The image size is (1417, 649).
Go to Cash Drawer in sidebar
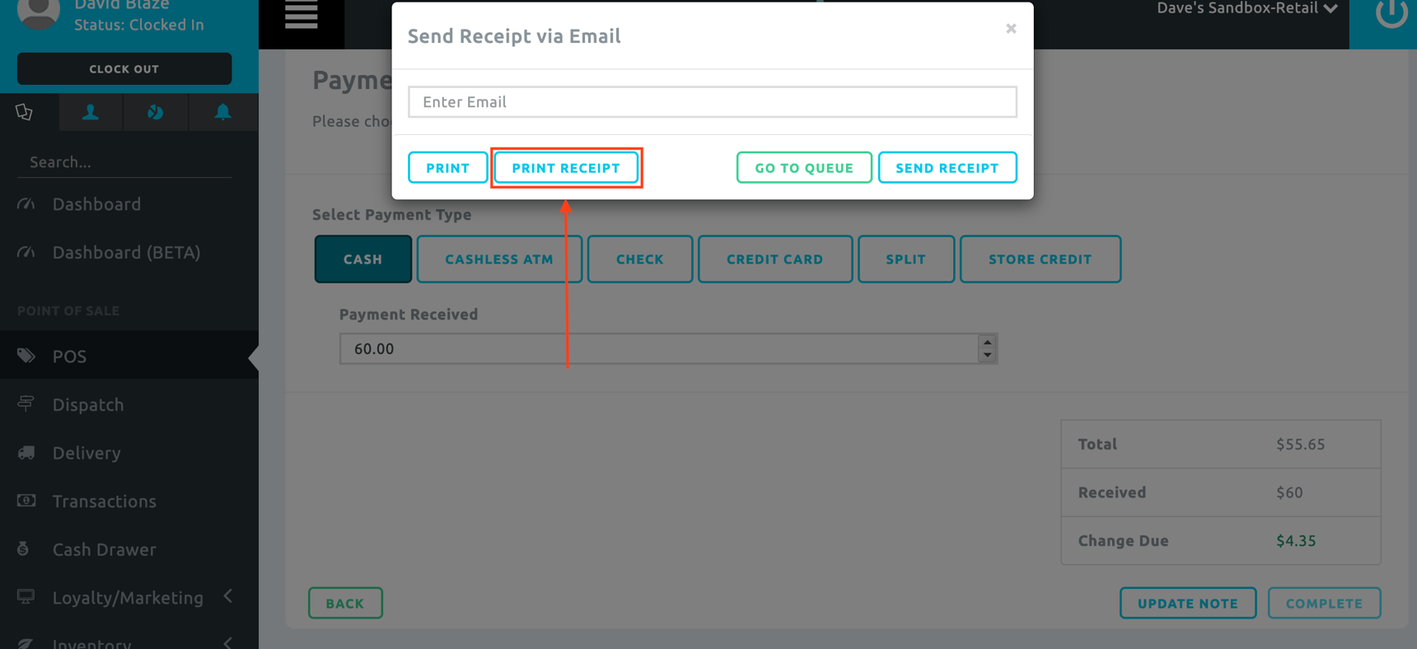click(x=104, y=549)
